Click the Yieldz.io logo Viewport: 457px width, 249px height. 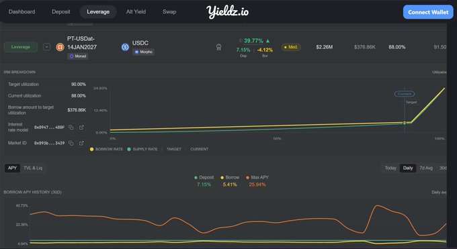coord(228,12)
